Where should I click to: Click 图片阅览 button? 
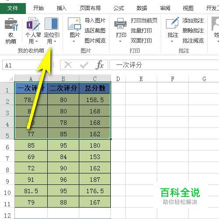coord(95,41)
